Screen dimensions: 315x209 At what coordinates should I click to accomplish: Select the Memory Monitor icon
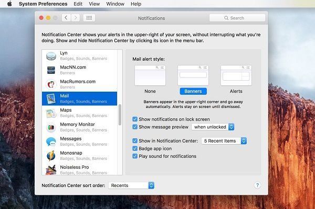click(x=51, y=127)
